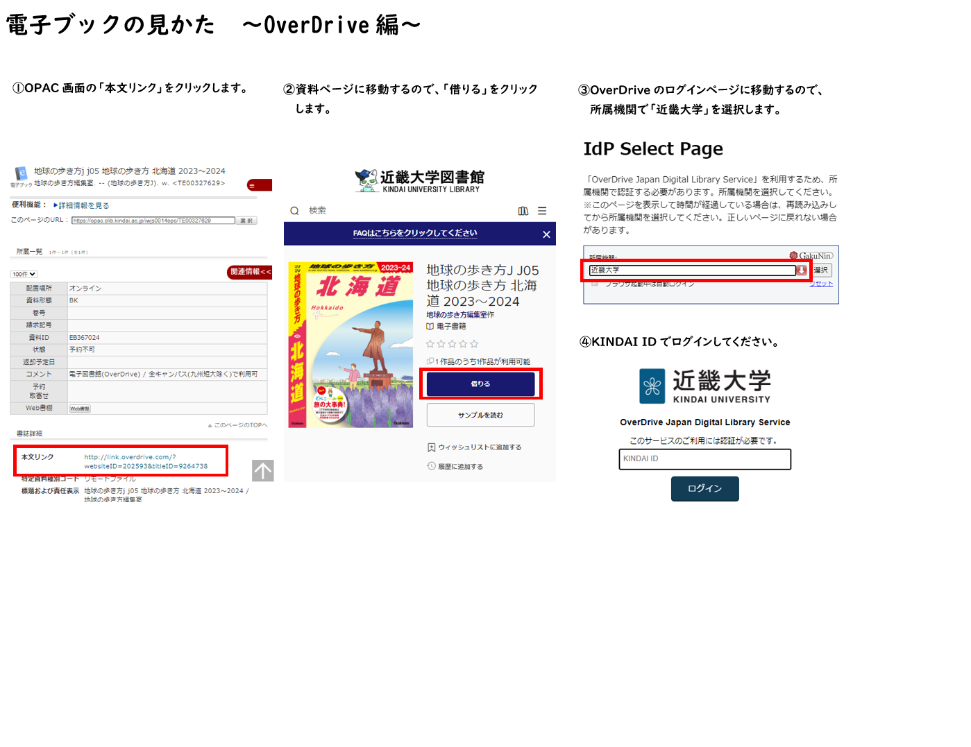Click the OverDrive Japan Digital Library Service text

[x=705, y=422]
